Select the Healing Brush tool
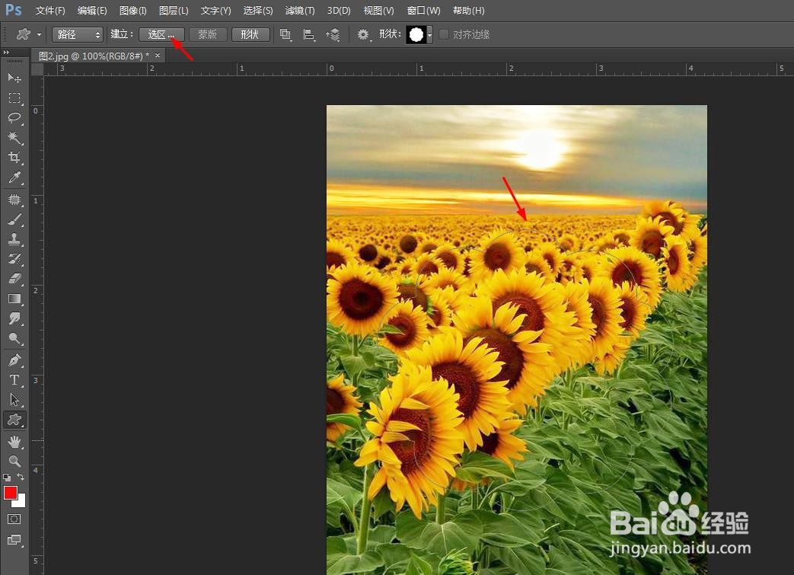The image size is (794, 575). (14, 200)
